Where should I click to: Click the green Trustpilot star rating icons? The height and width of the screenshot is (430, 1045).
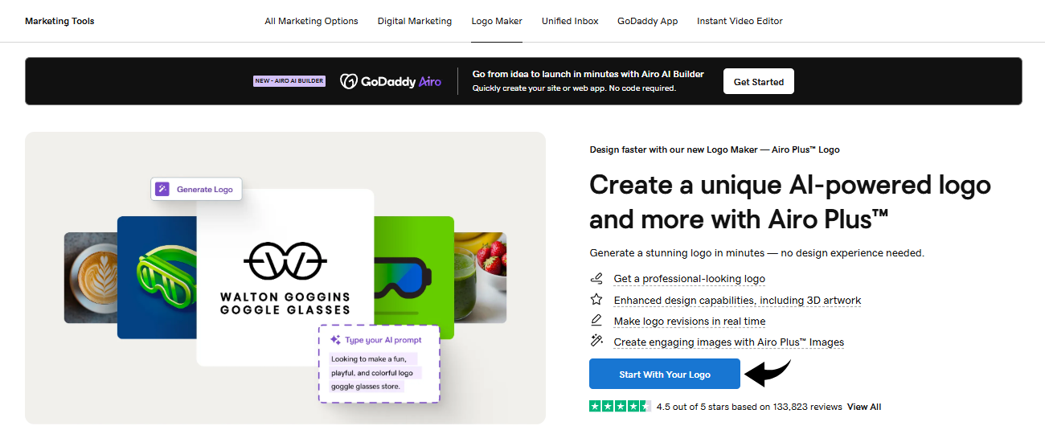coord(621,407)
